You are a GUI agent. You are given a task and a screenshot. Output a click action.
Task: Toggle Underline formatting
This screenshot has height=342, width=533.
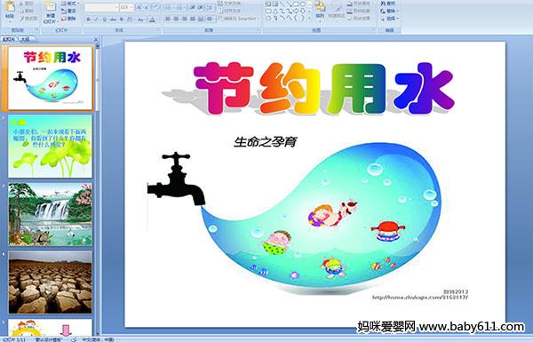104,20
